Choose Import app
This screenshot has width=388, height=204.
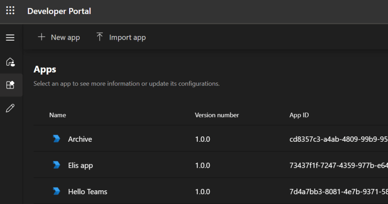click(121, 38)
